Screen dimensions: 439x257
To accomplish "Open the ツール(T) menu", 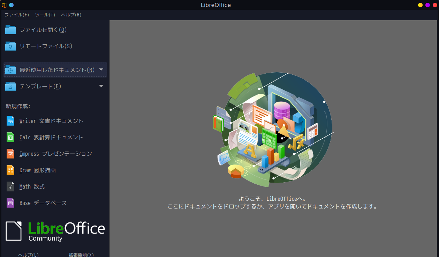I will [x=45, y=15].
